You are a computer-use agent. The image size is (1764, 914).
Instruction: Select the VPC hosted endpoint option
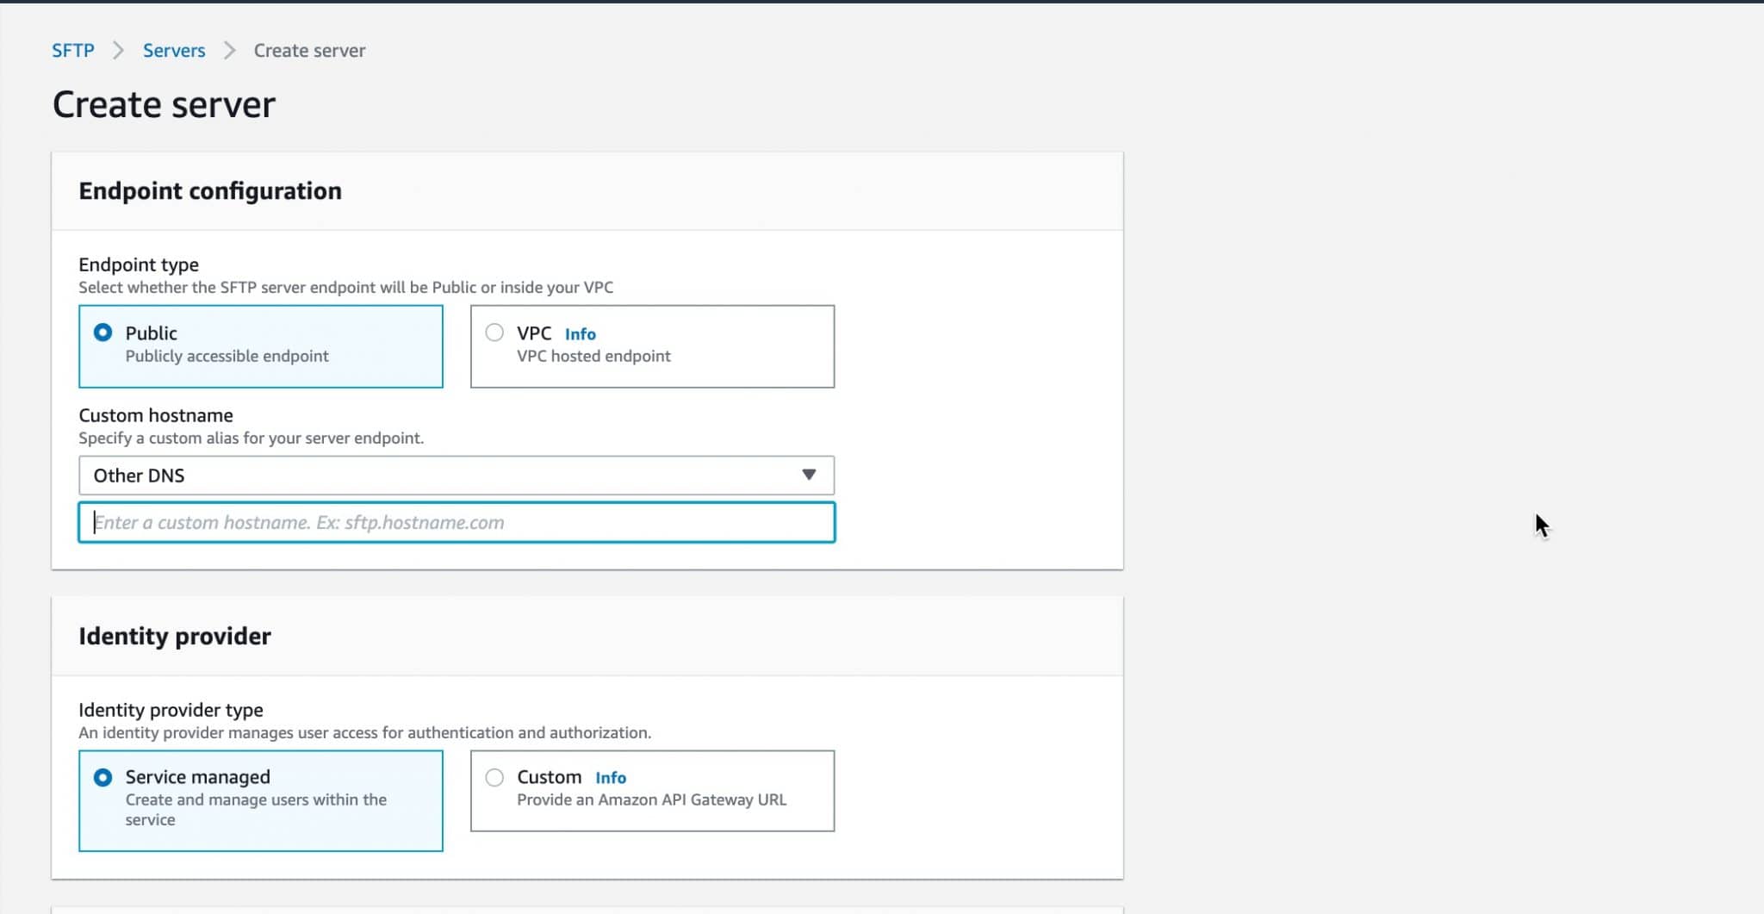494,333
